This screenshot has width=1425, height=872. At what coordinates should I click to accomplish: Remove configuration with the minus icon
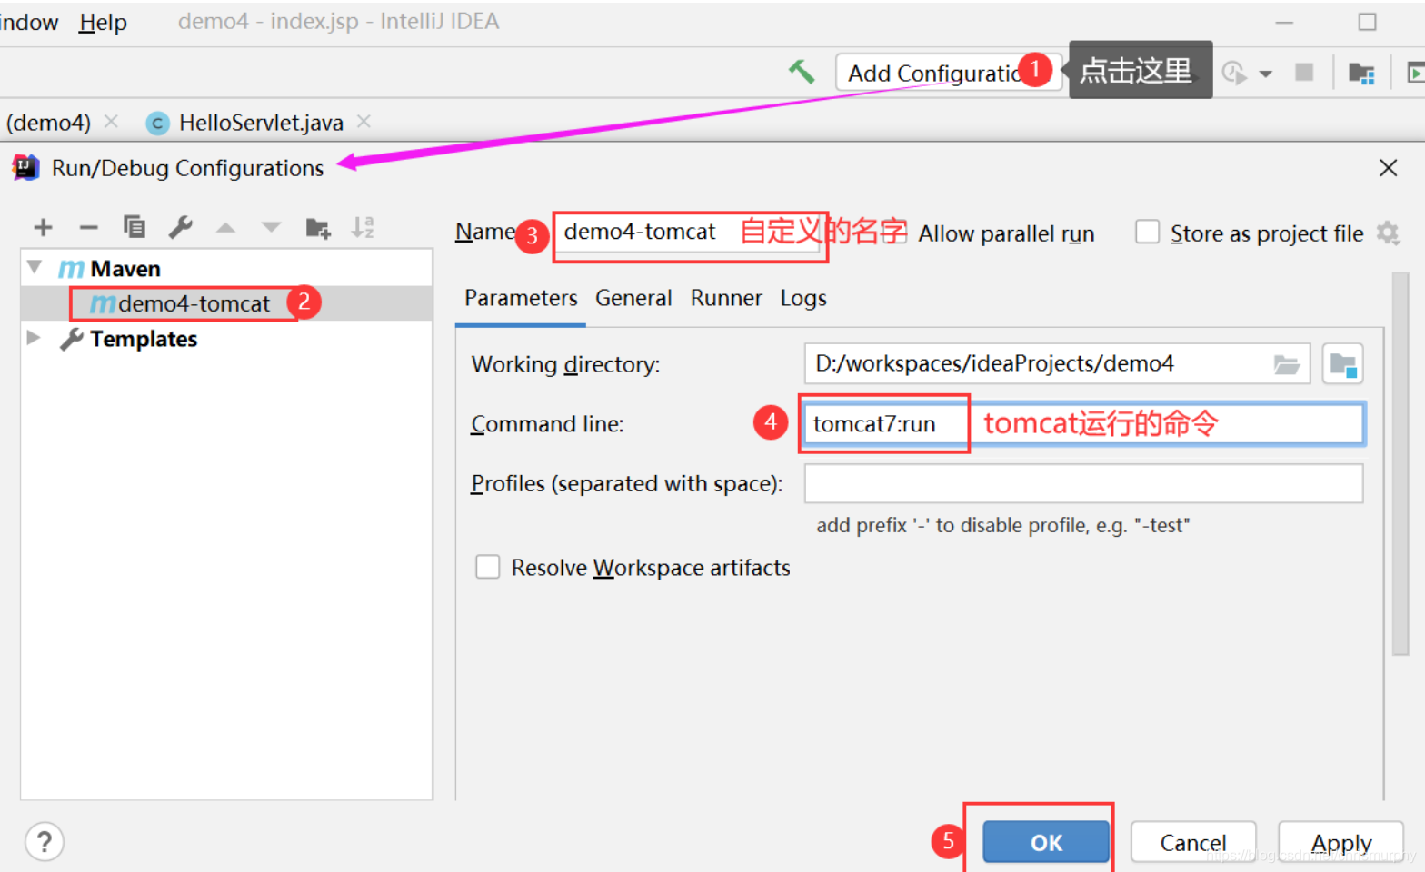tap(88, 227)
